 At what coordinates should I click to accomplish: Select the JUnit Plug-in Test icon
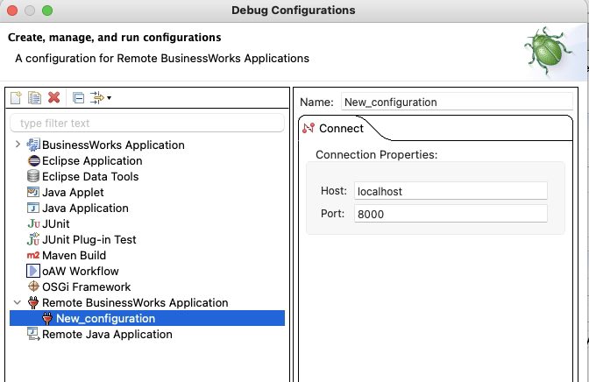pyautogui.click(x=33, y=239)
